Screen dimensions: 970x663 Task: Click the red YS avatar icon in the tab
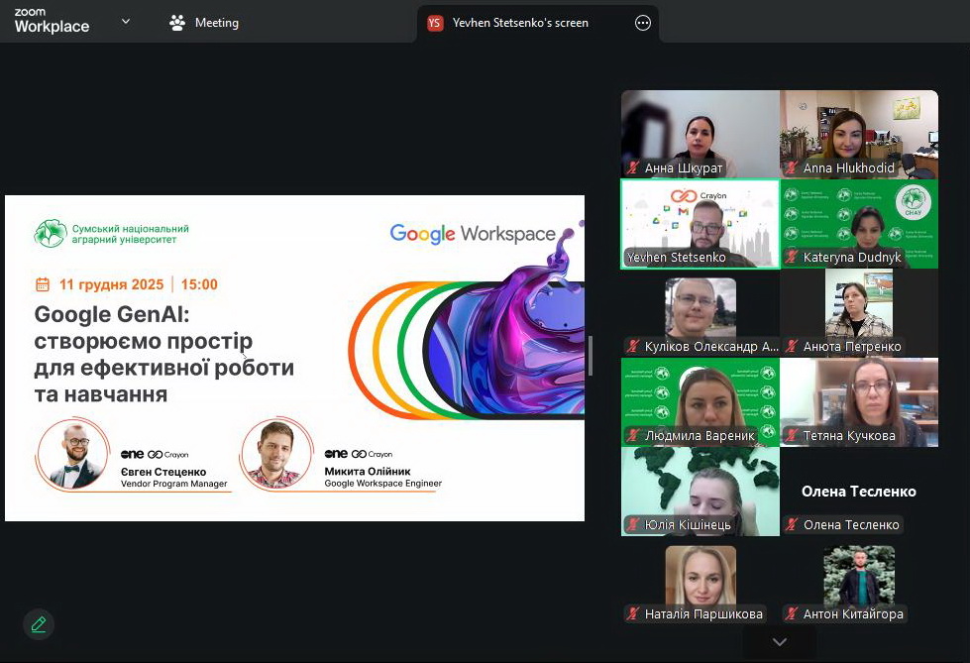click(x=435, y=23)
